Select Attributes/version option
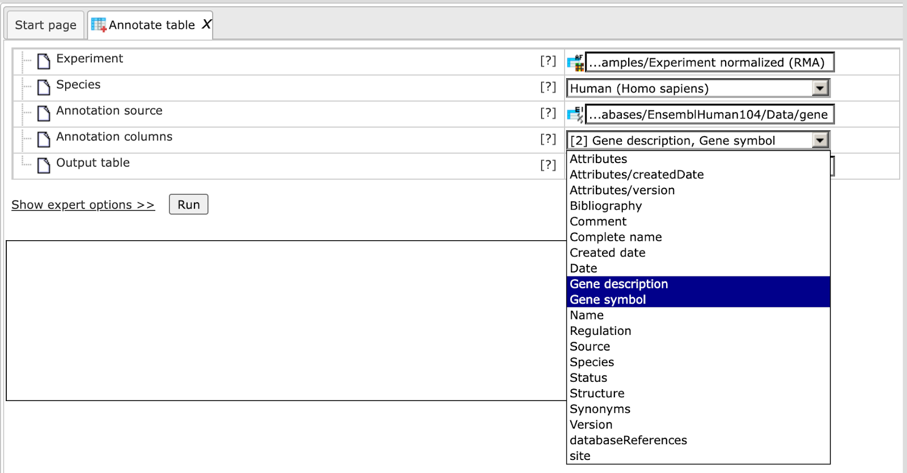 pos(698,190)
